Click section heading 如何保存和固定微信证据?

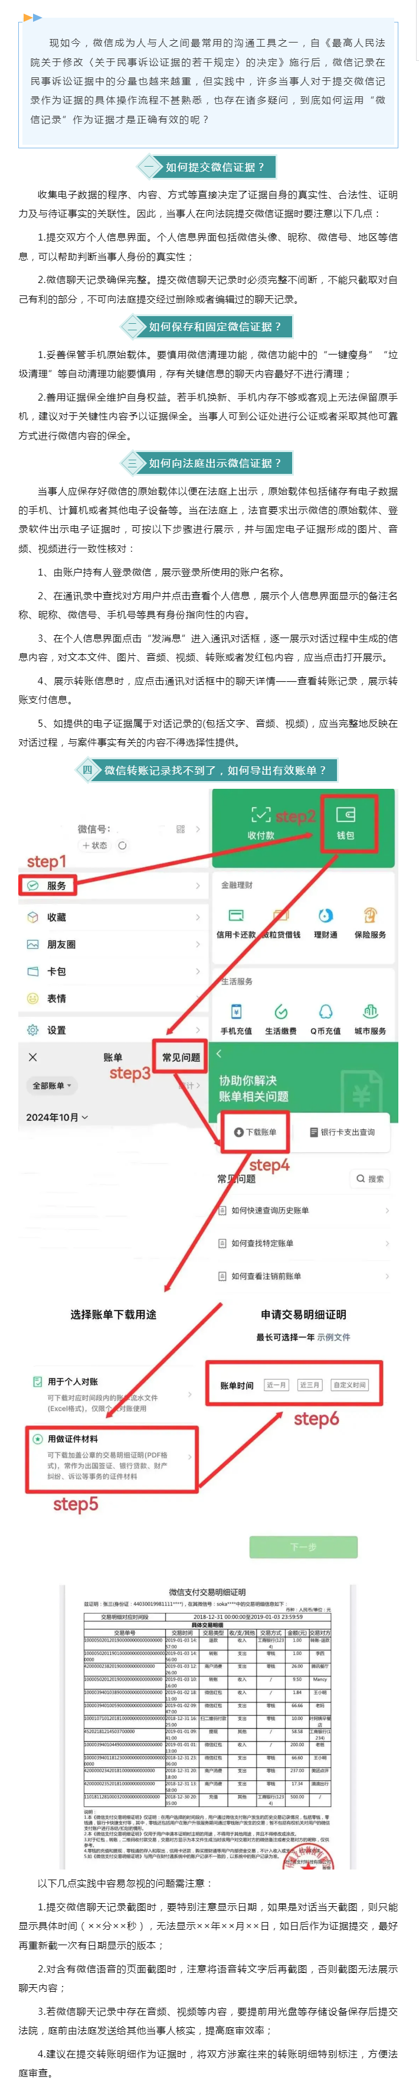pyautogui.click(x=215, y=326)
